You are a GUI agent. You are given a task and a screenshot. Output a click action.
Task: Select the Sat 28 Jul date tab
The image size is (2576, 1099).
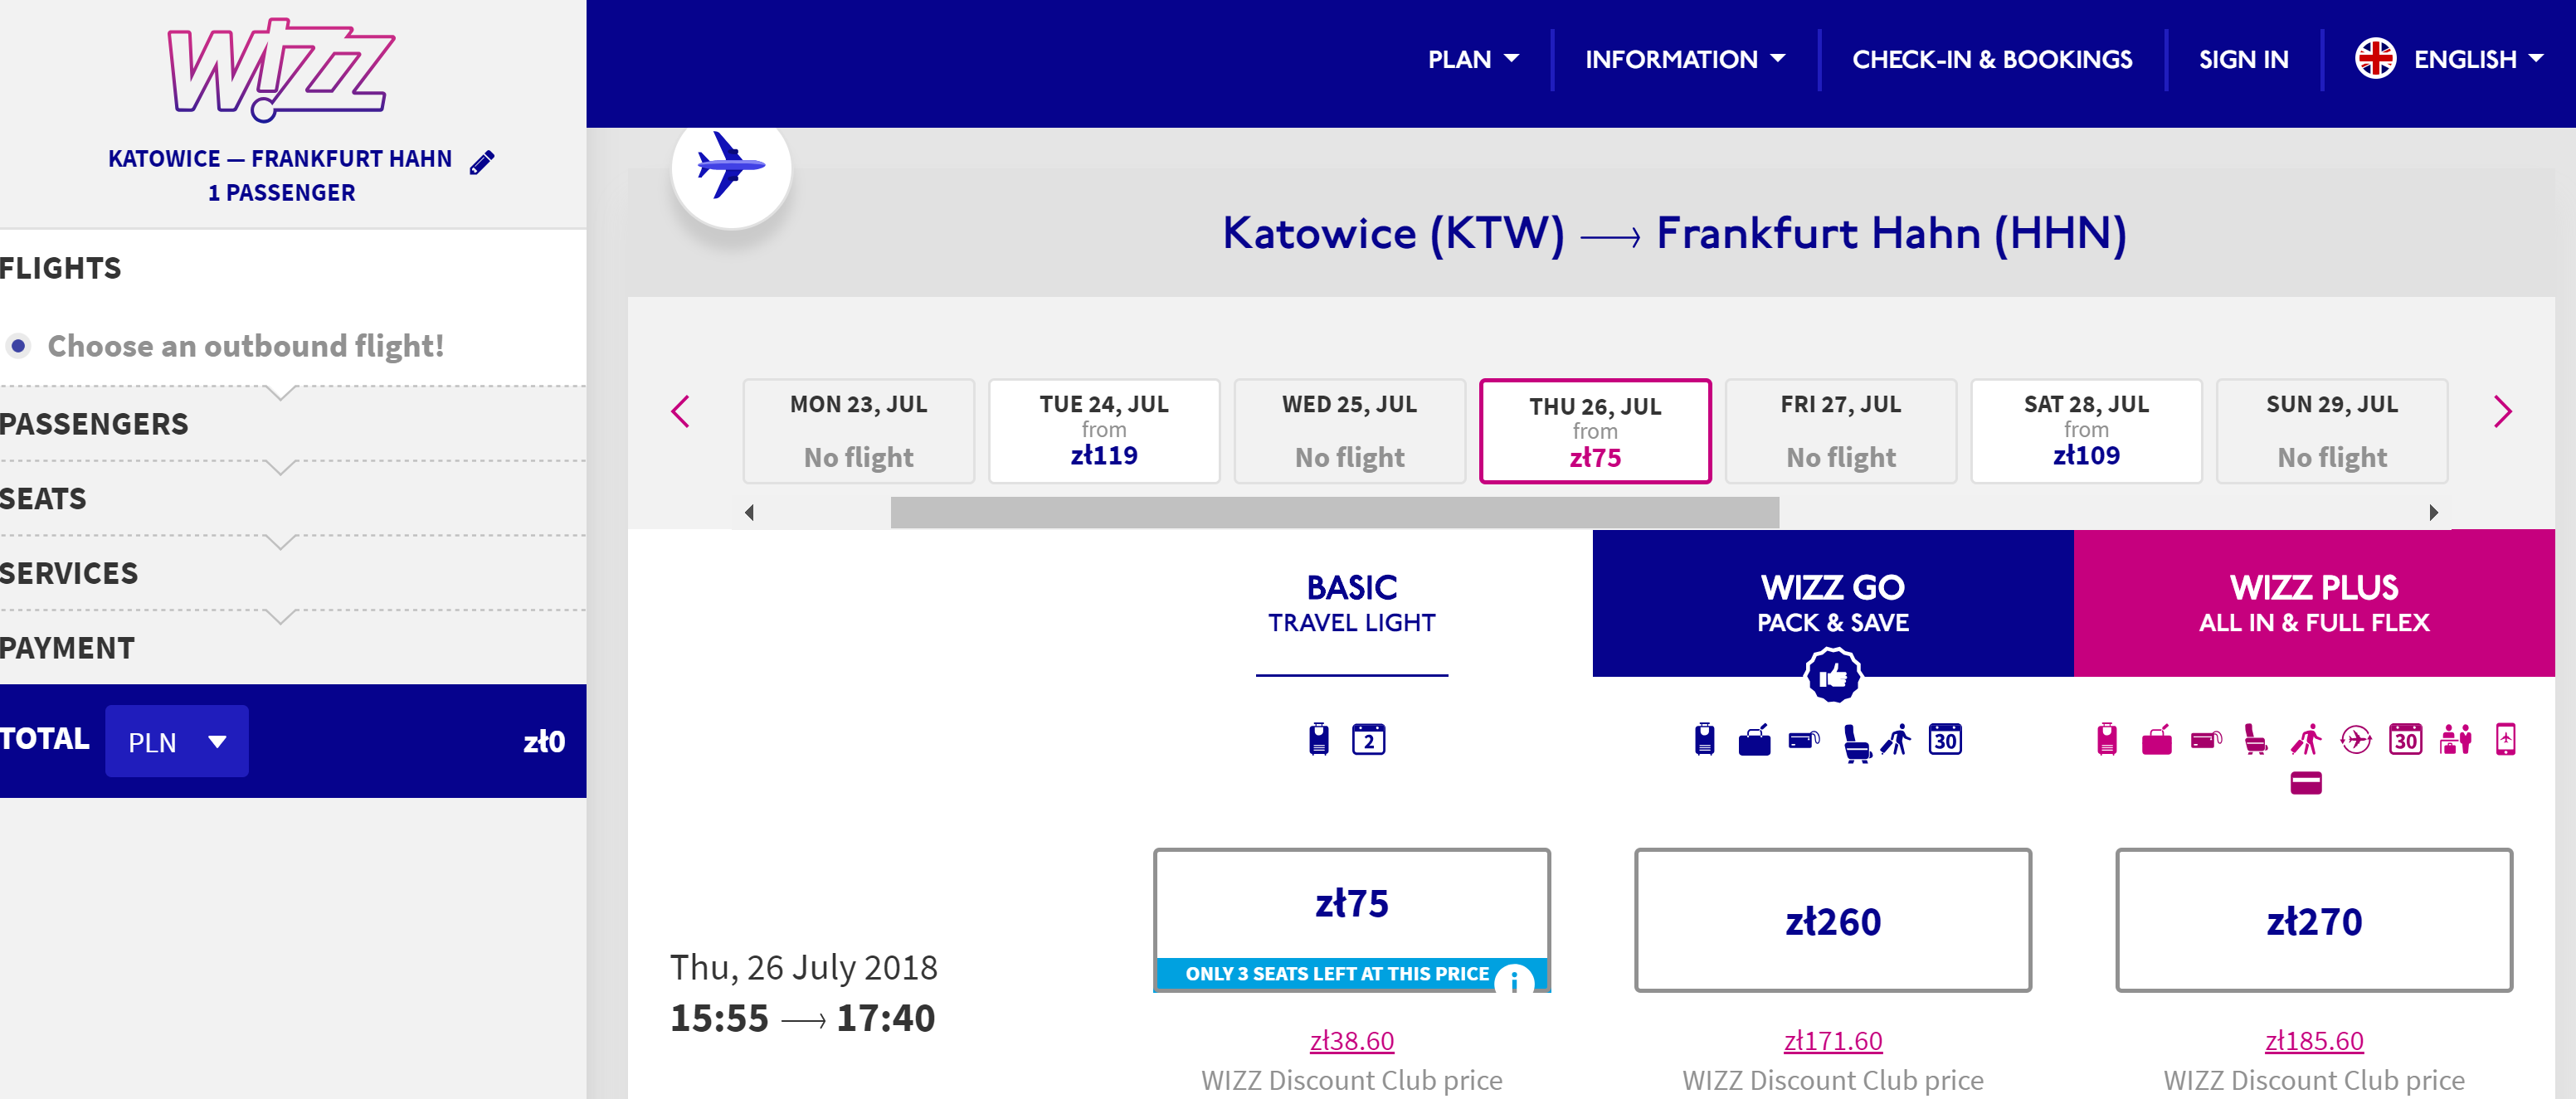tap(2085, 431)
